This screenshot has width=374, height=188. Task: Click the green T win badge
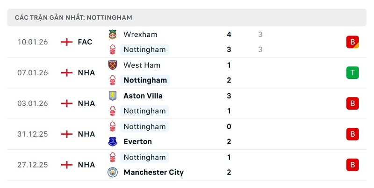click(x=352, y=73)
